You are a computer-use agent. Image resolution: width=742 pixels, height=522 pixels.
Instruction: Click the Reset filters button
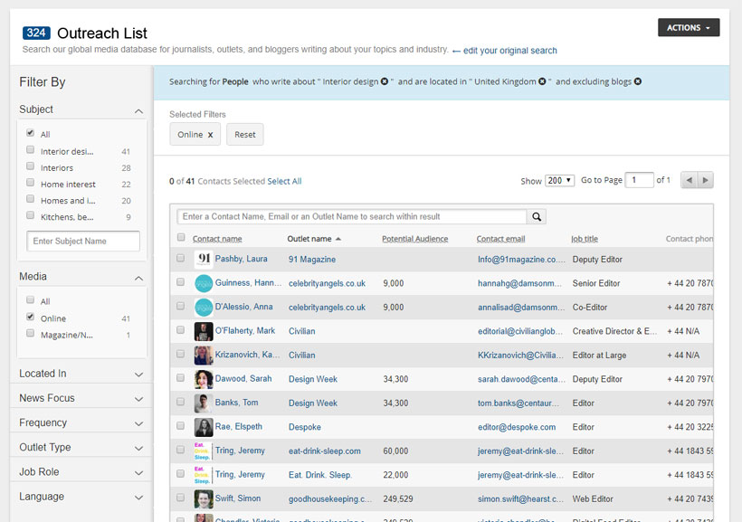[x=245, y=135]
